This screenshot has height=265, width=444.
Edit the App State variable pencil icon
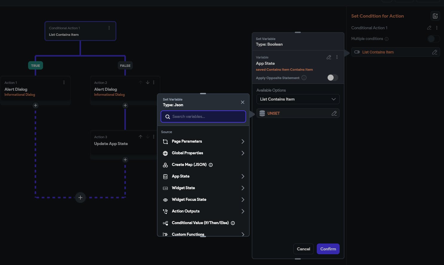pos(329,57)
